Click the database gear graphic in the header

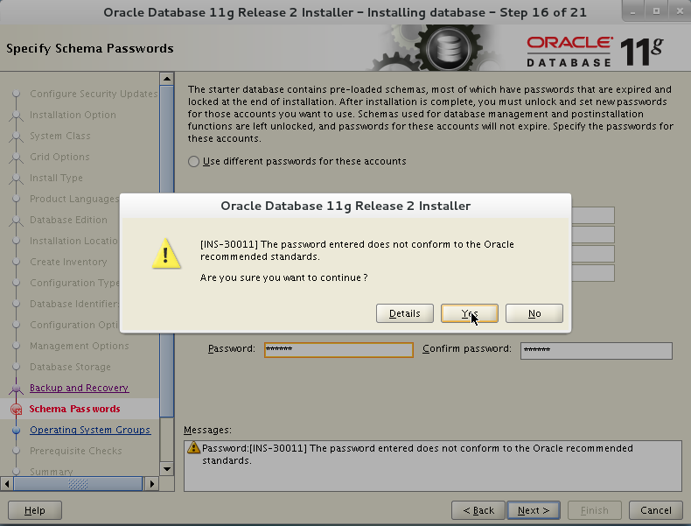point(448,48)
